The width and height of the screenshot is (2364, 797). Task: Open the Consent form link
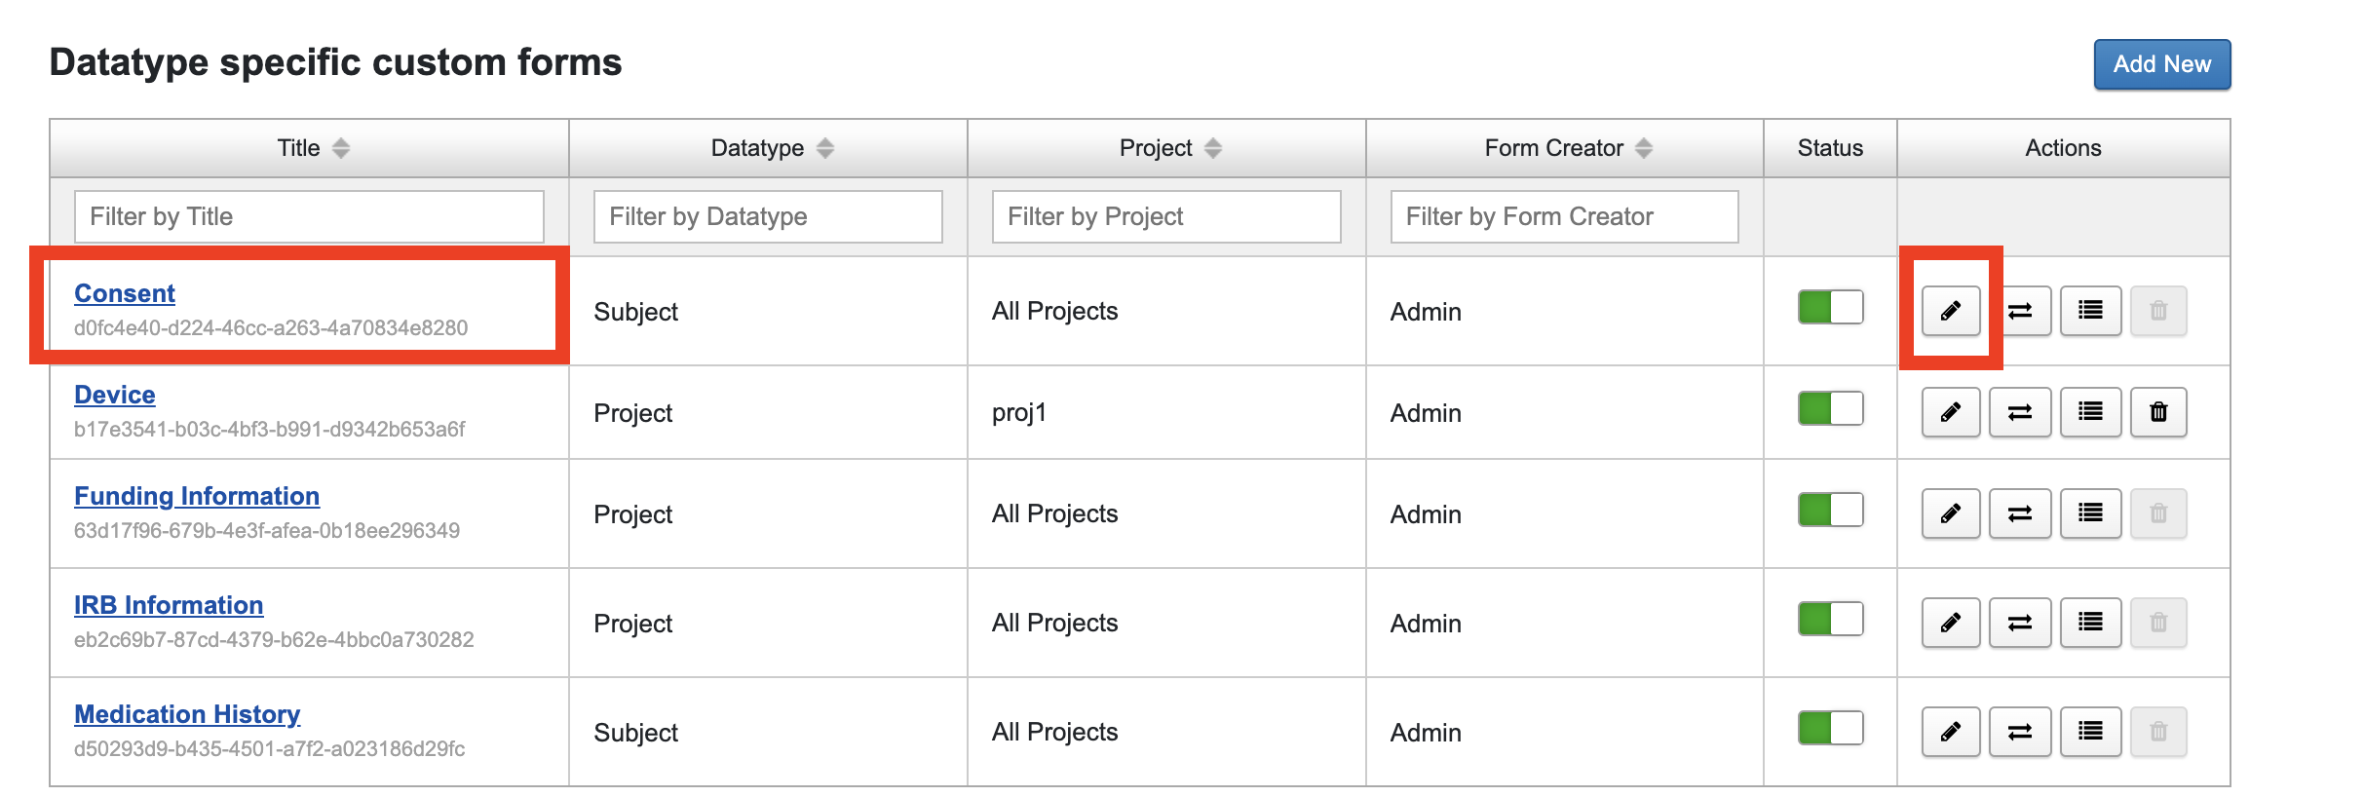(124, 292)
